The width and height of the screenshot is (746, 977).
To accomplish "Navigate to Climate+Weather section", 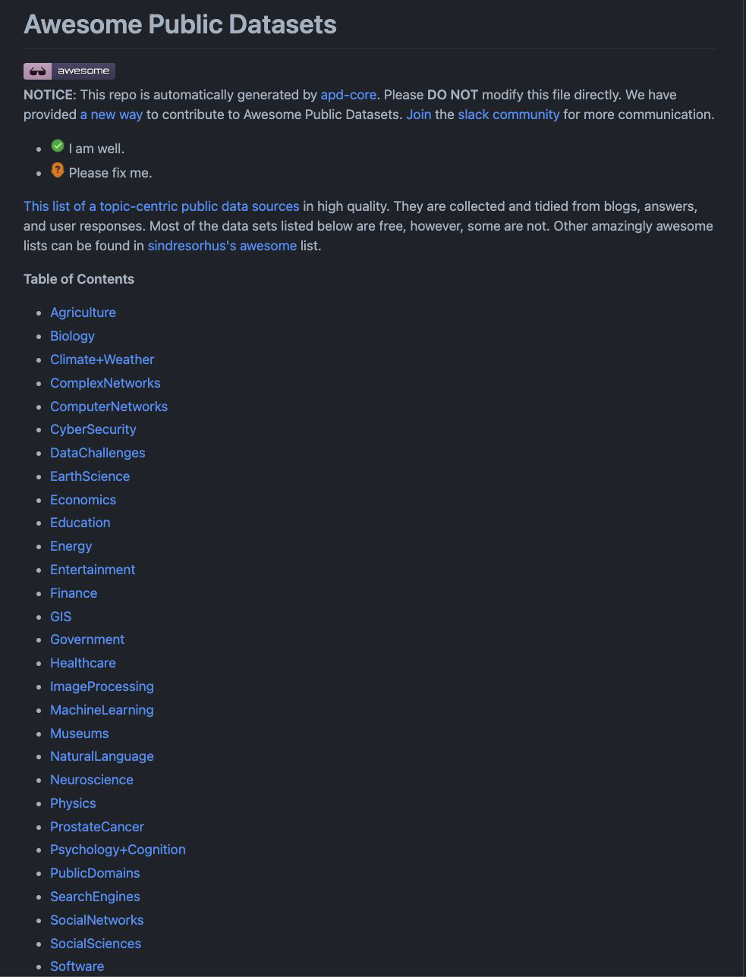I will (x=102, y=360).
